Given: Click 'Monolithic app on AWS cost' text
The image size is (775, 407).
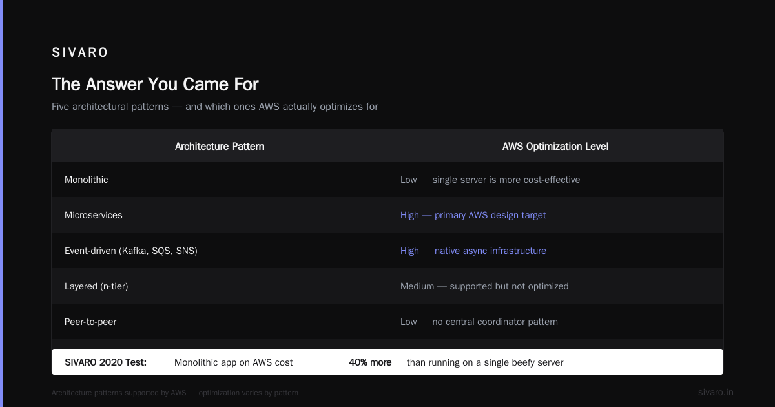Looking at the screenshot, I should pos(234,362).
